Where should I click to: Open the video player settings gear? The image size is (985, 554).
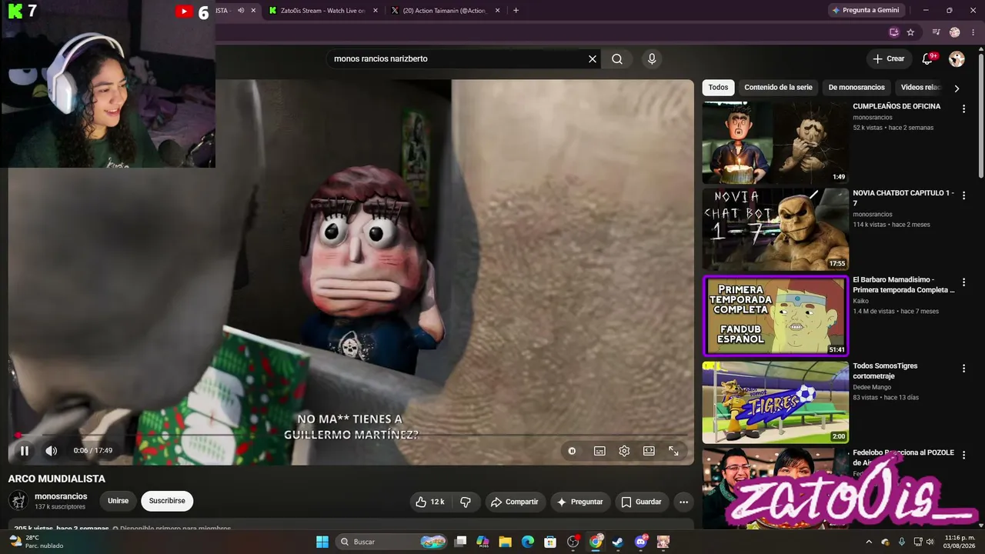pos(624,451)
